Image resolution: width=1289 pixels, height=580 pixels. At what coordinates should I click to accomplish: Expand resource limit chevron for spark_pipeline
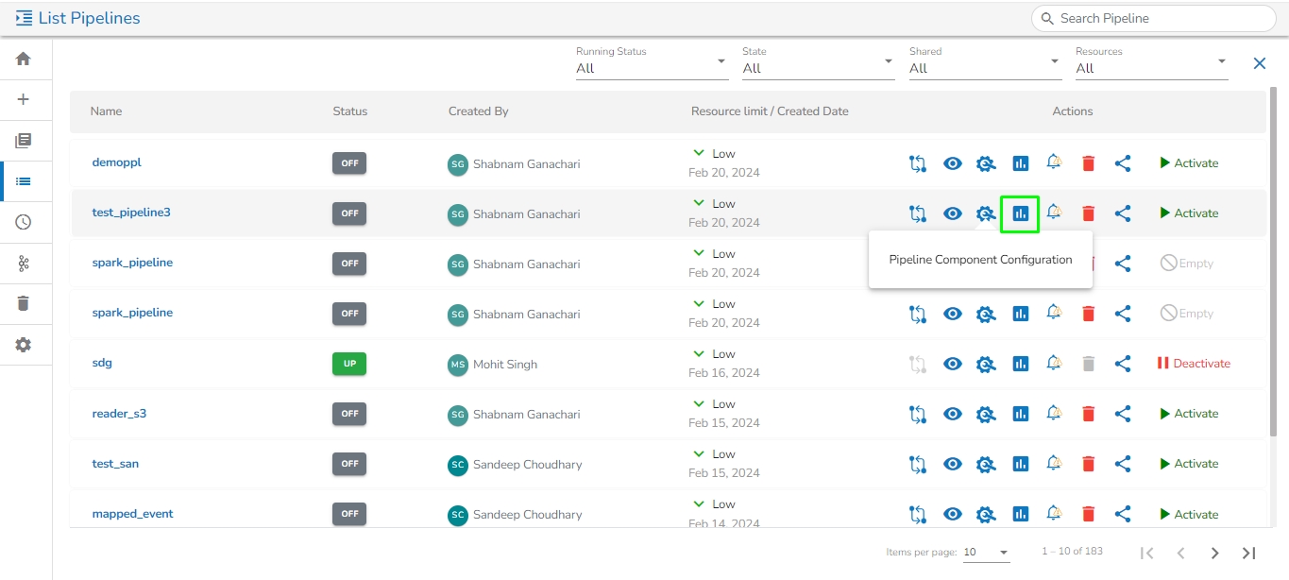pyautogui.click(x=699, y=253)
